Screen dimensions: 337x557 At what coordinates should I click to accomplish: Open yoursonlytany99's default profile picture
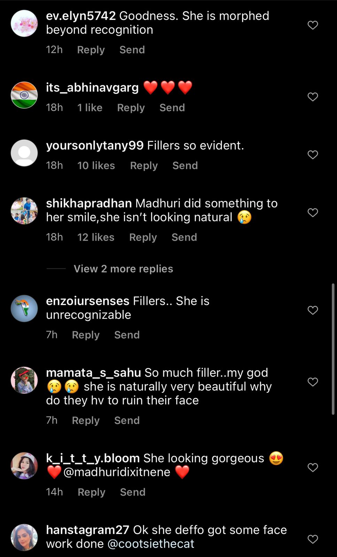tap(24, 153)
